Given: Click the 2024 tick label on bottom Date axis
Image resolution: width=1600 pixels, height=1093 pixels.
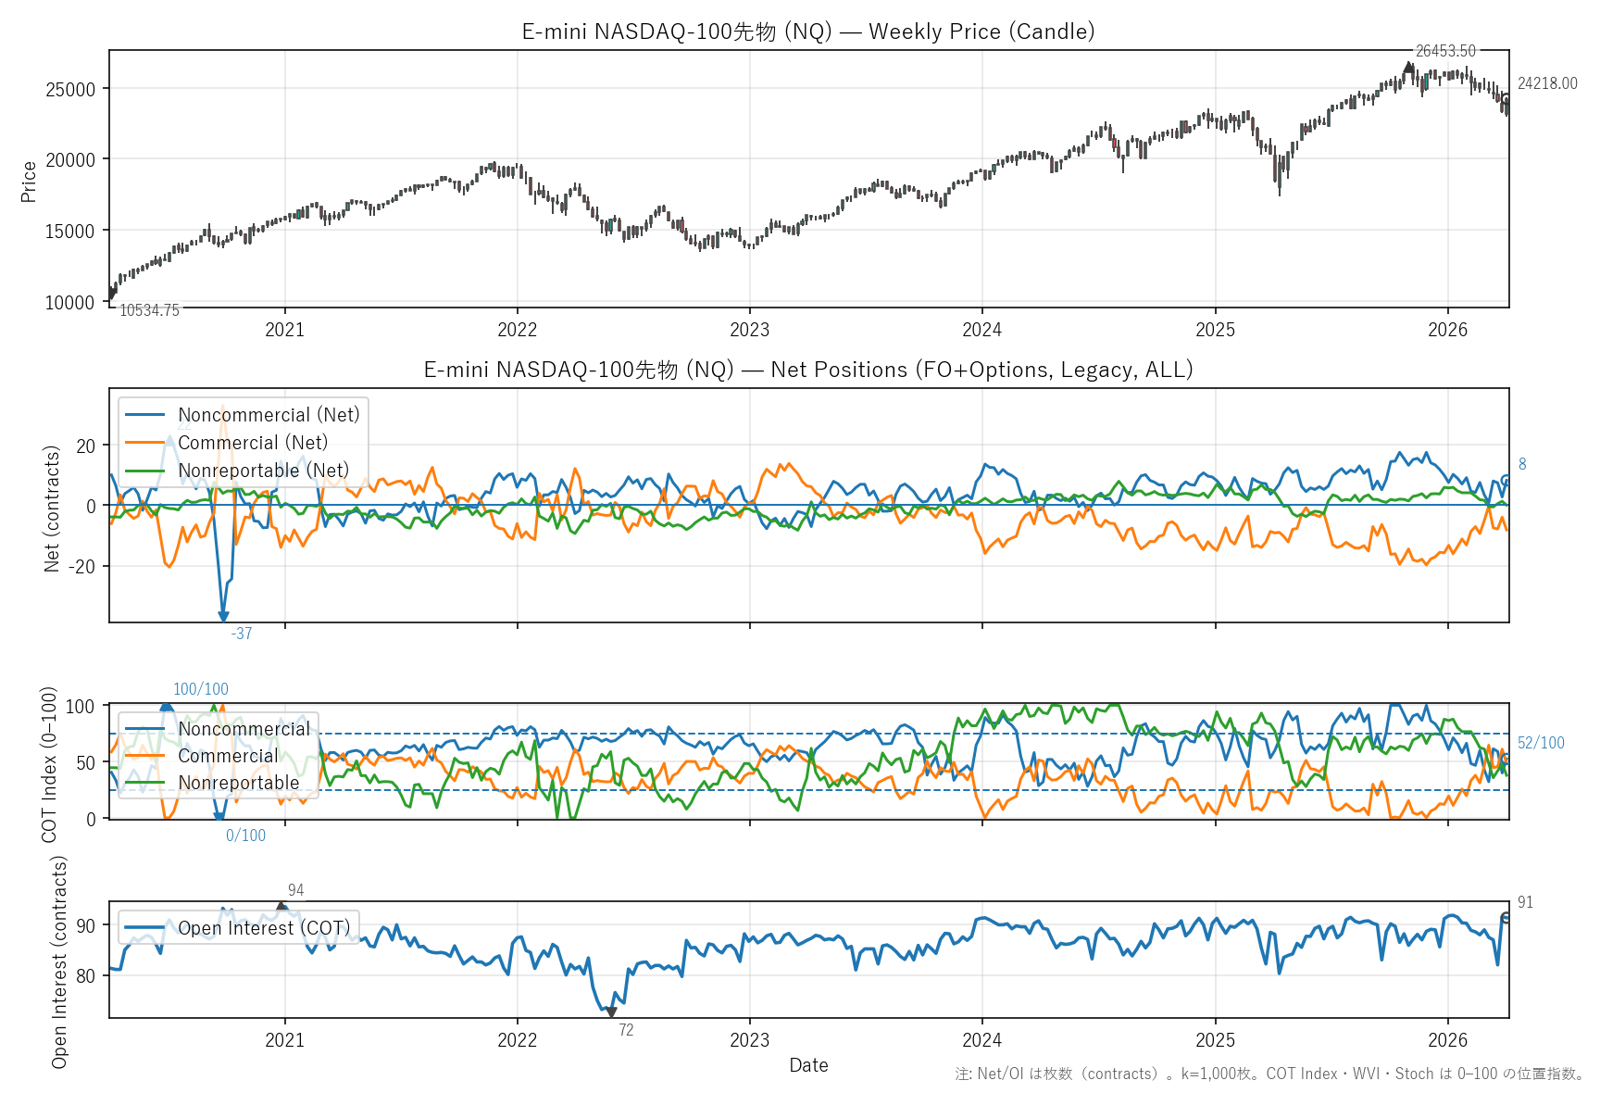Looking at the screenshot, I should point(981,1040).
